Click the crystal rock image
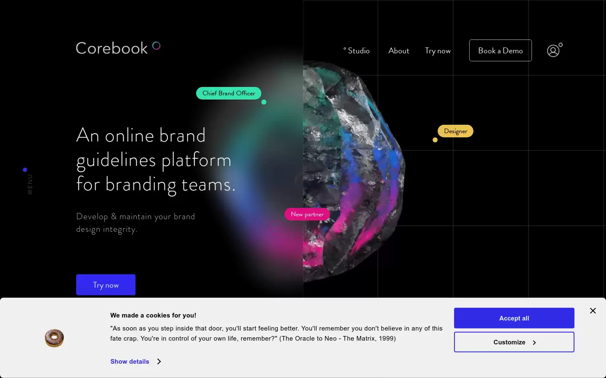This screenshot has height=378, width=606. [x=353, y=172]
